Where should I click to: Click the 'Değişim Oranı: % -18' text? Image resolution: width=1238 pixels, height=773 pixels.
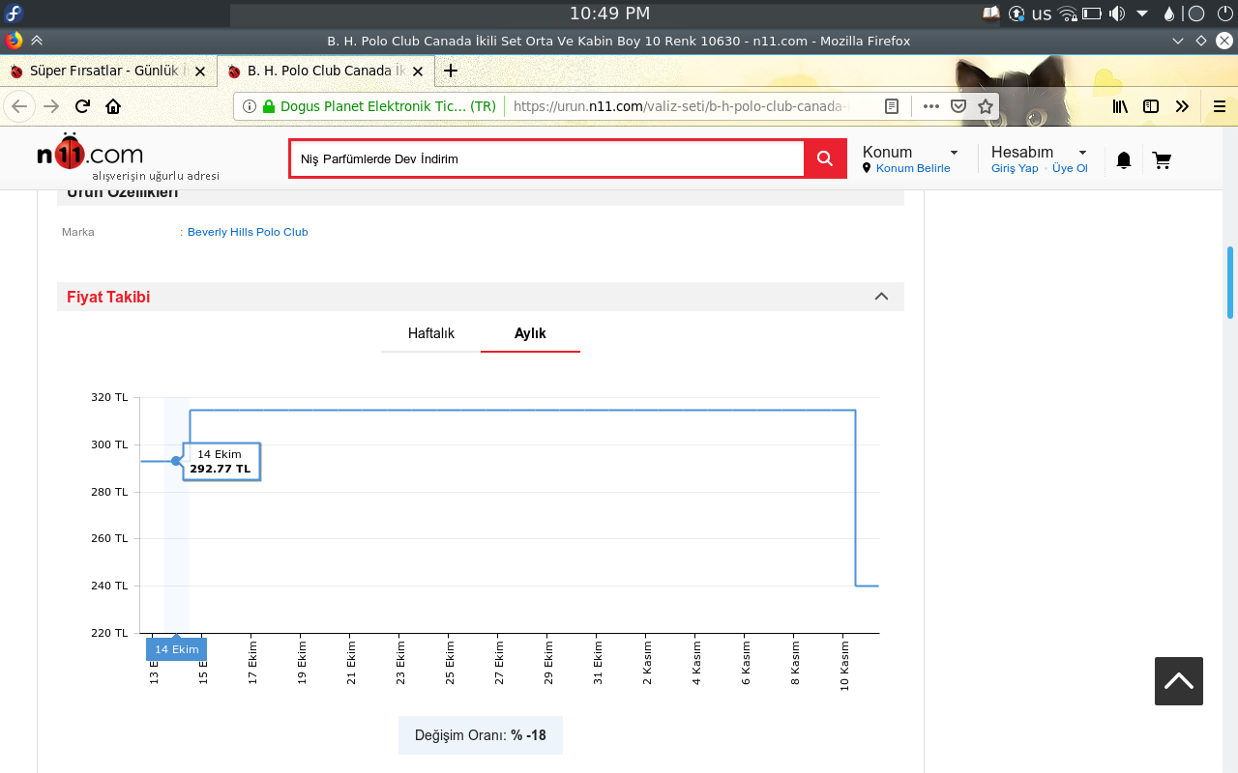481,735
